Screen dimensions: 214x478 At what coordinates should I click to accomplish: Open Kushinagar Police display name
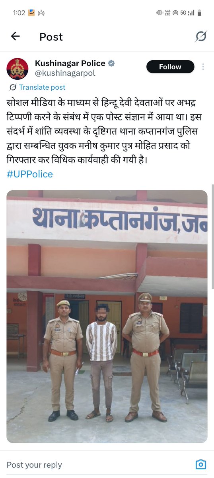[70, 63]
